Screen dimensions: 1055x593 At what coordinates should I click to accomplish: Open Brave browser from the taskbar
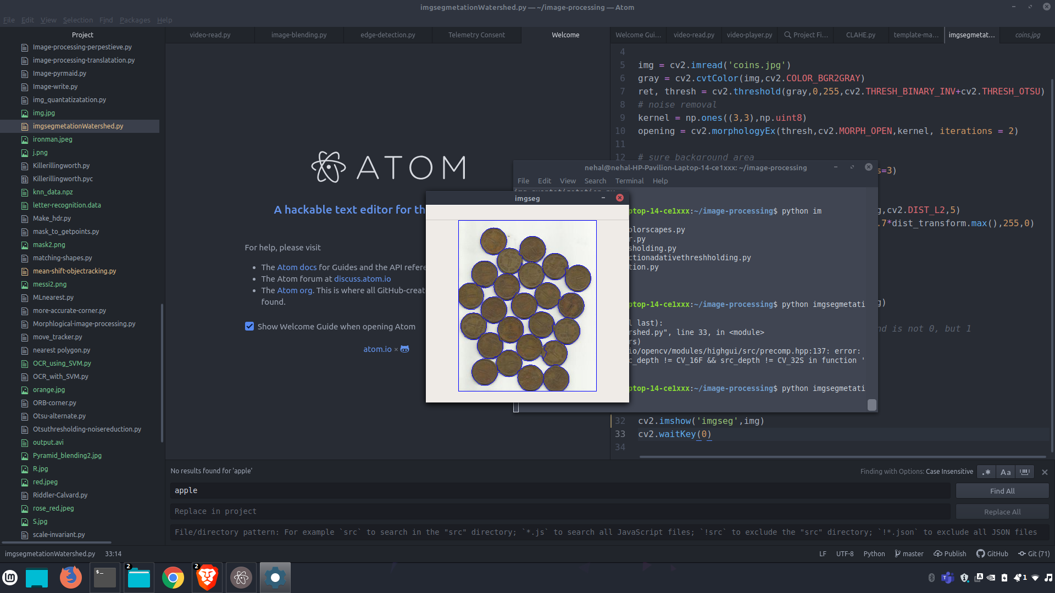click(x=207, y=578)
